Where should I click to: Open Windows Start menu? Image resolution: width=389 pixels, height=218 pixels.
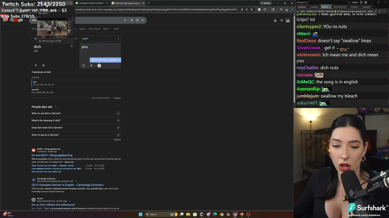140,214
